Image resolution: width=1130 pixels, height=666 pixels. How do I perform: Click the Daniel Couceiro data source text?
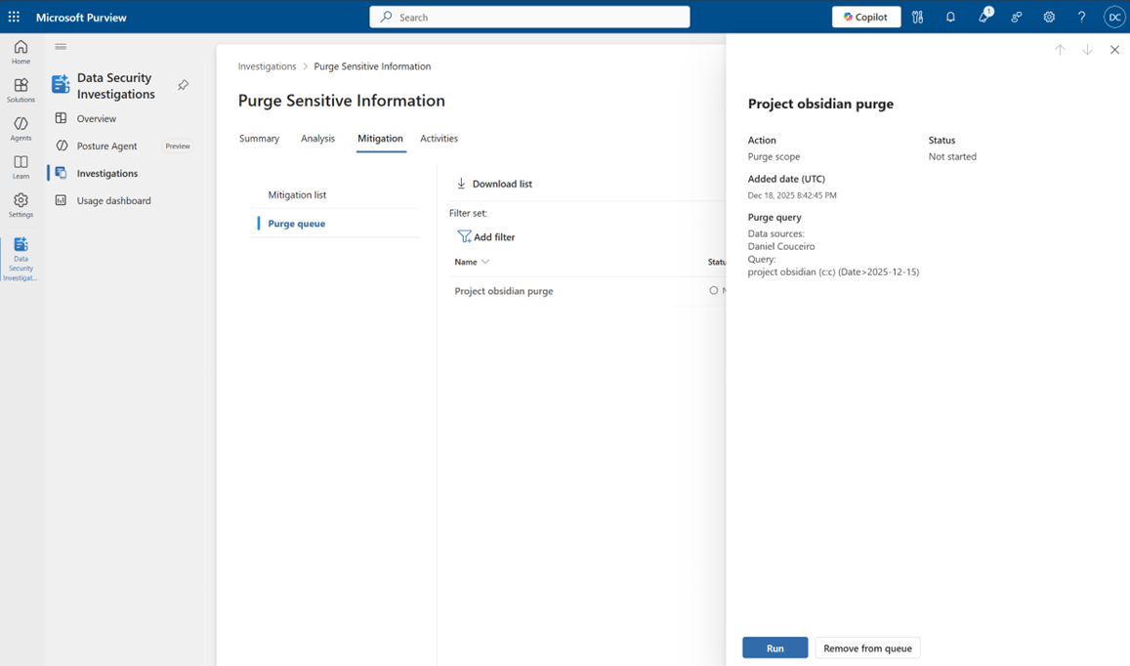pos(781,246)
